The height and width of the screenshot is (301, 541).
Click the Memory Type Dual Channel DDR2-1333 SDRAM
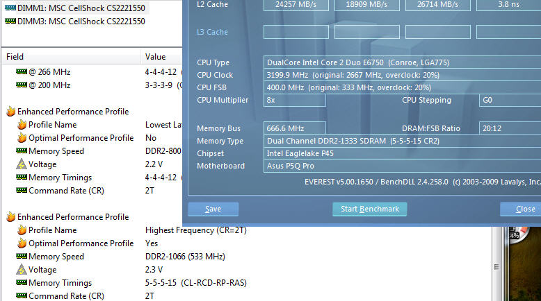[x=403, y=141]
